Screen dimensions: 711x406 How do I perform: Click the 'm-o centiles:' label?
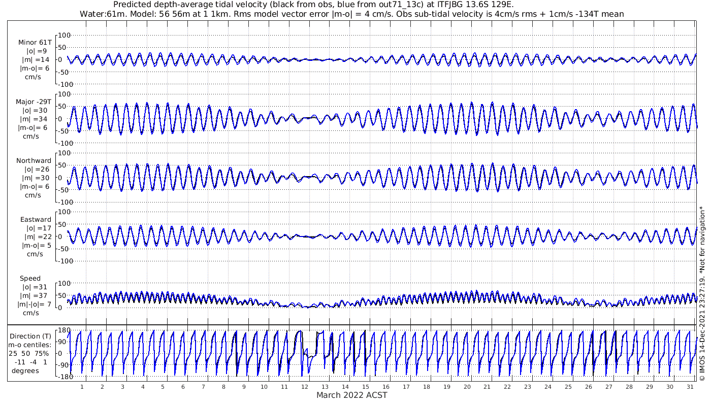tap(28, 345)
